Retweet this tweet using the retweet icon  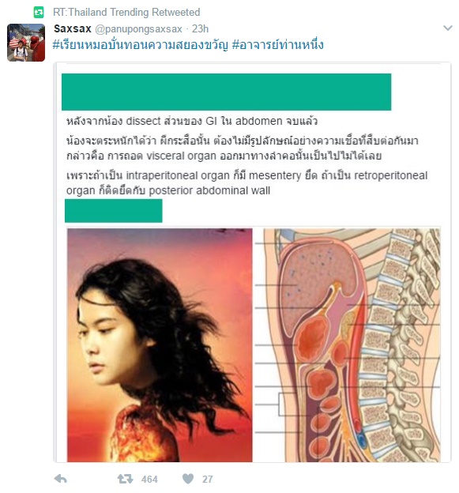click(x=125, y=479)
